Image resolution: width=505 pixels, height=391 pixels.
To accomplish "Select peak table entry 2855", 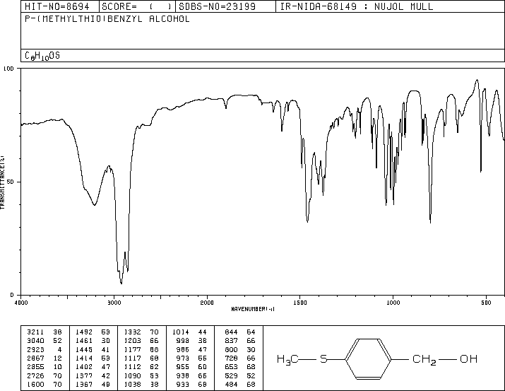I will [35, 367].
